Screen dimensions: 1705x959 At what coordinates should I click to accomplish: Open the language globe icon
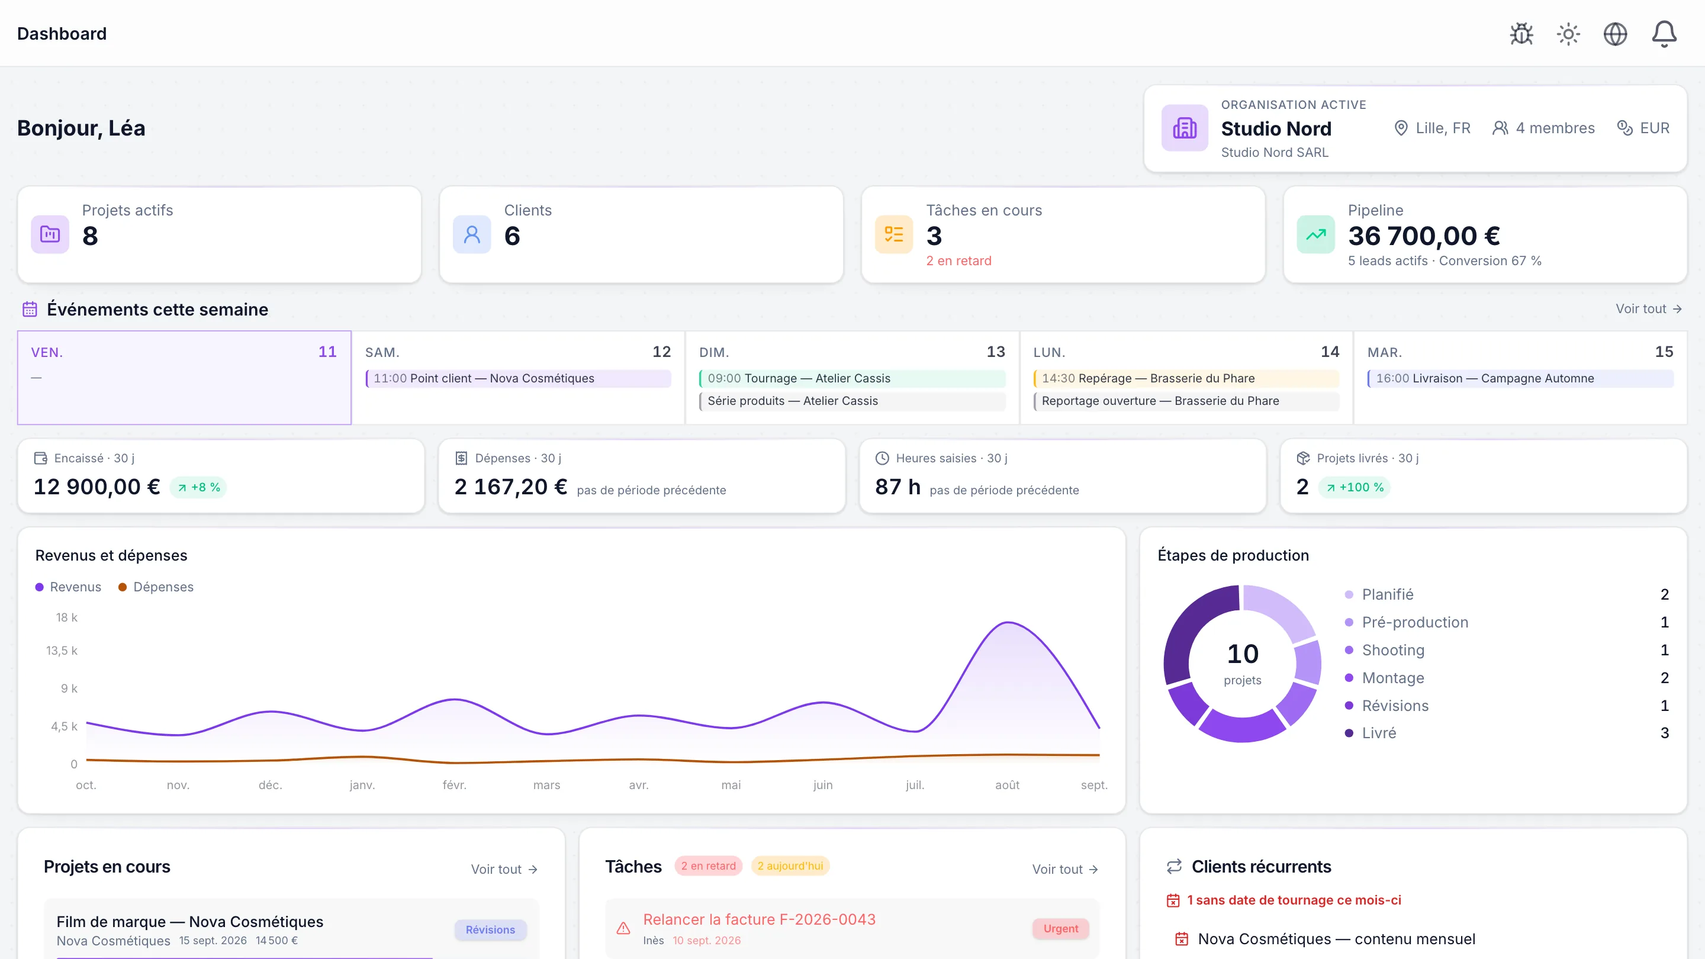click(x=1615, y=34)
